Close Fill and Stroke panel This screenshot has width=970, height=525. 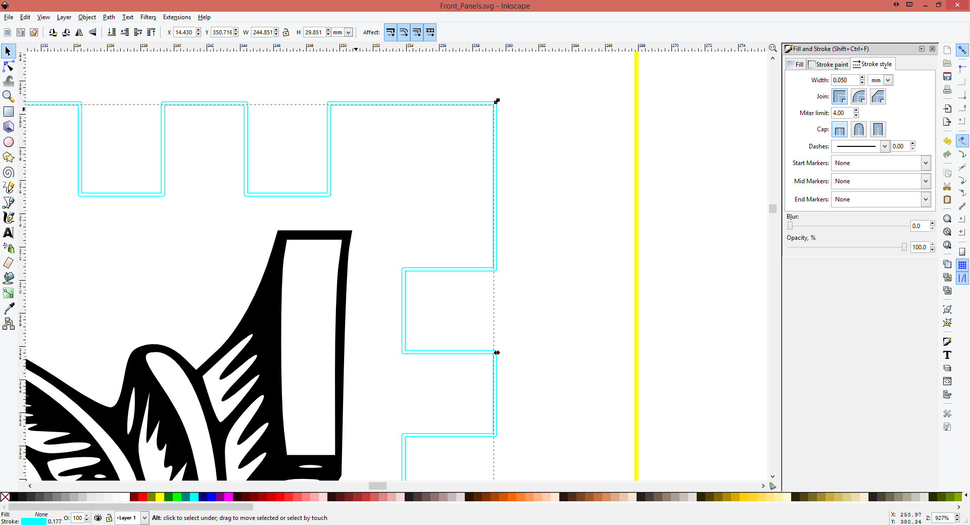(x=932, y=49)
